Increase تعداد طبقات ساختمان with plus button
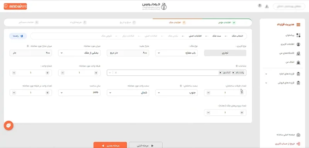Screen dimensions: 309x148 click(x=242, y=93)
